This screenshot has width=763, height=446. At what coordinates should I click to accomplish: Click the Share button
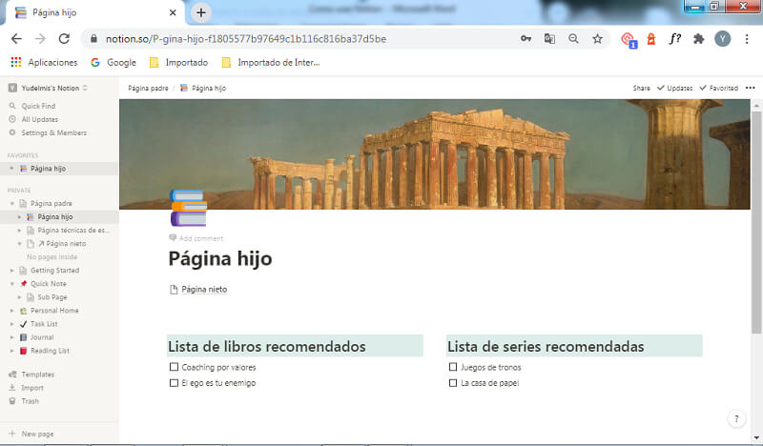click(x=641, y=88)
